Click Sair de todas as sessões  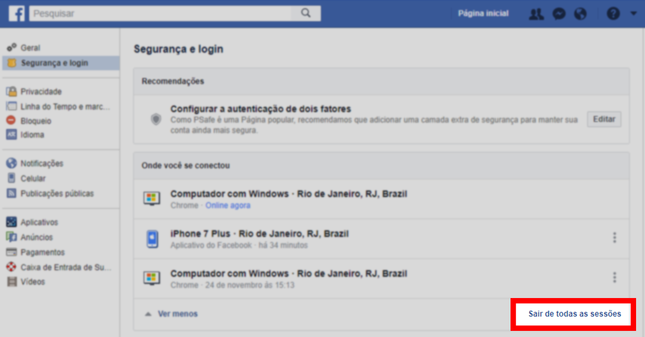(574, 314)
